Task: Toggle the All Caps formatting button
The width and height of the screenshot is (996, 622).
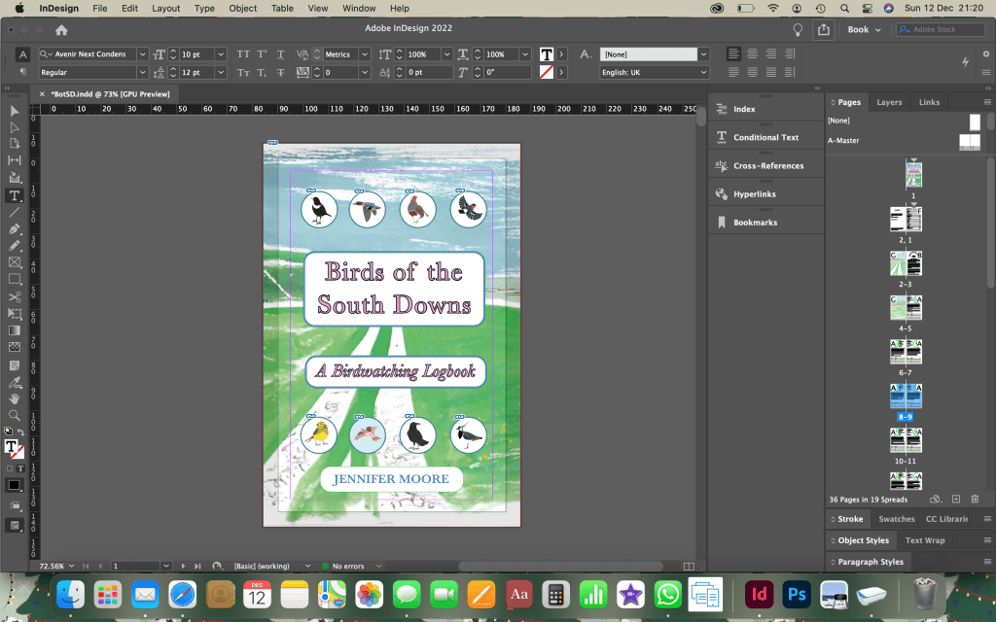Action: [x=243, y=54]
